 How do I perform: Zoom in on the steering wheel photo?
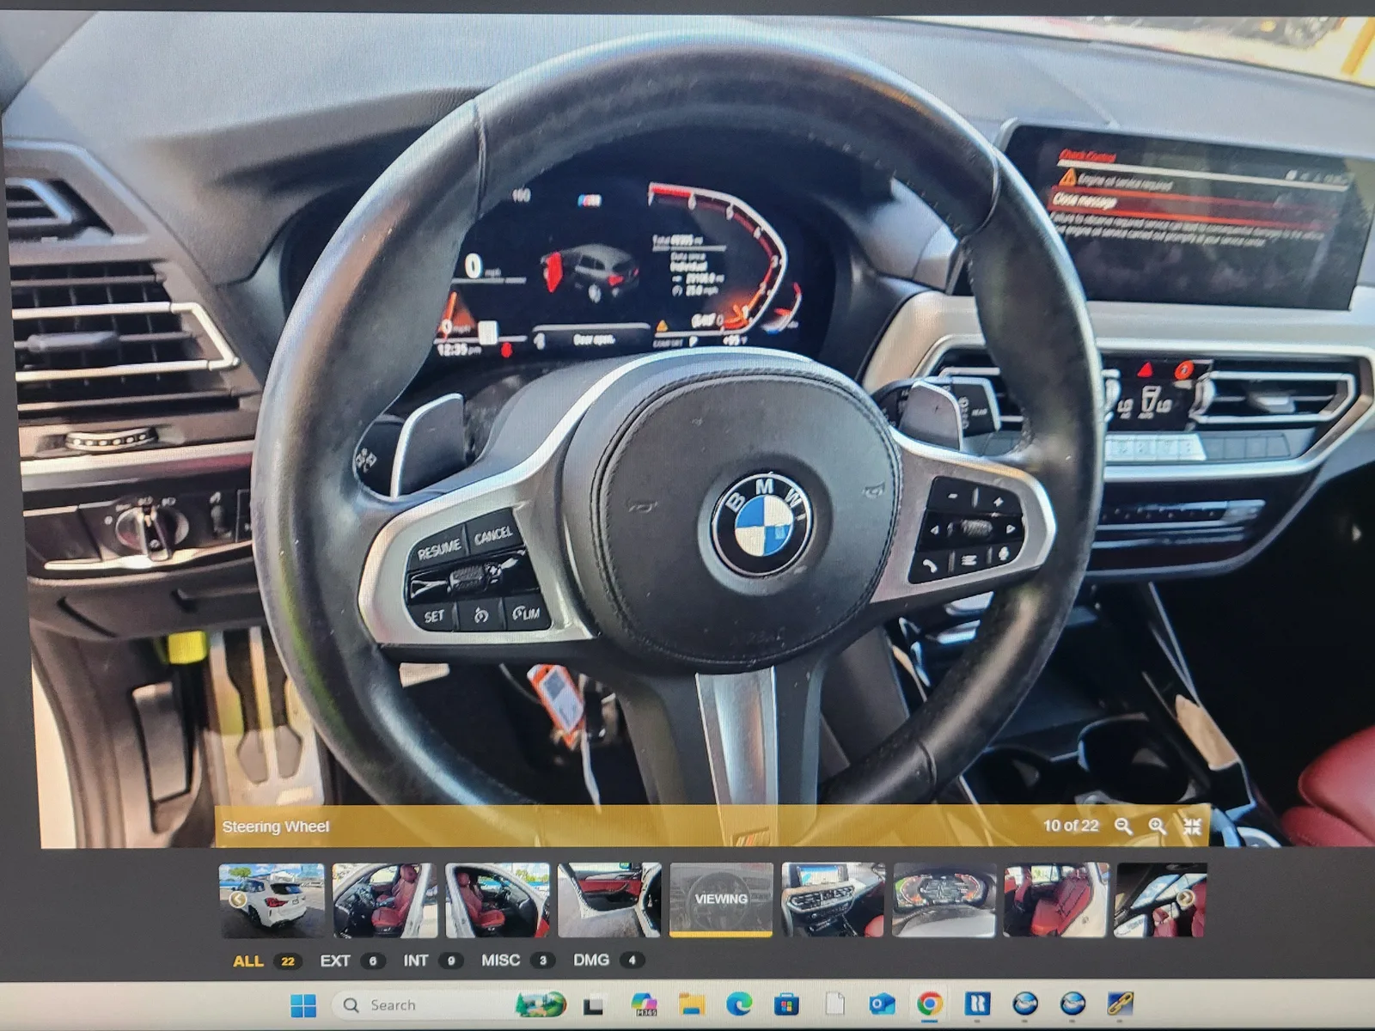click(x=1158, y=827)
